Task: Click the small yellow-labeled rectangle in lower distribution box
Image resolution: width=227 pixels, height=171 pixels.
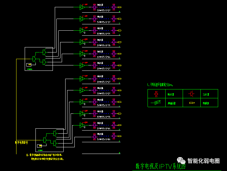Action: tap(40, 146)
